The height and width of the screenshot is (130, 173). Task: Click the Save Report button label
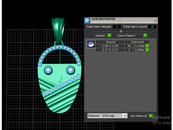pyautogui.click(x=130, y=35)
